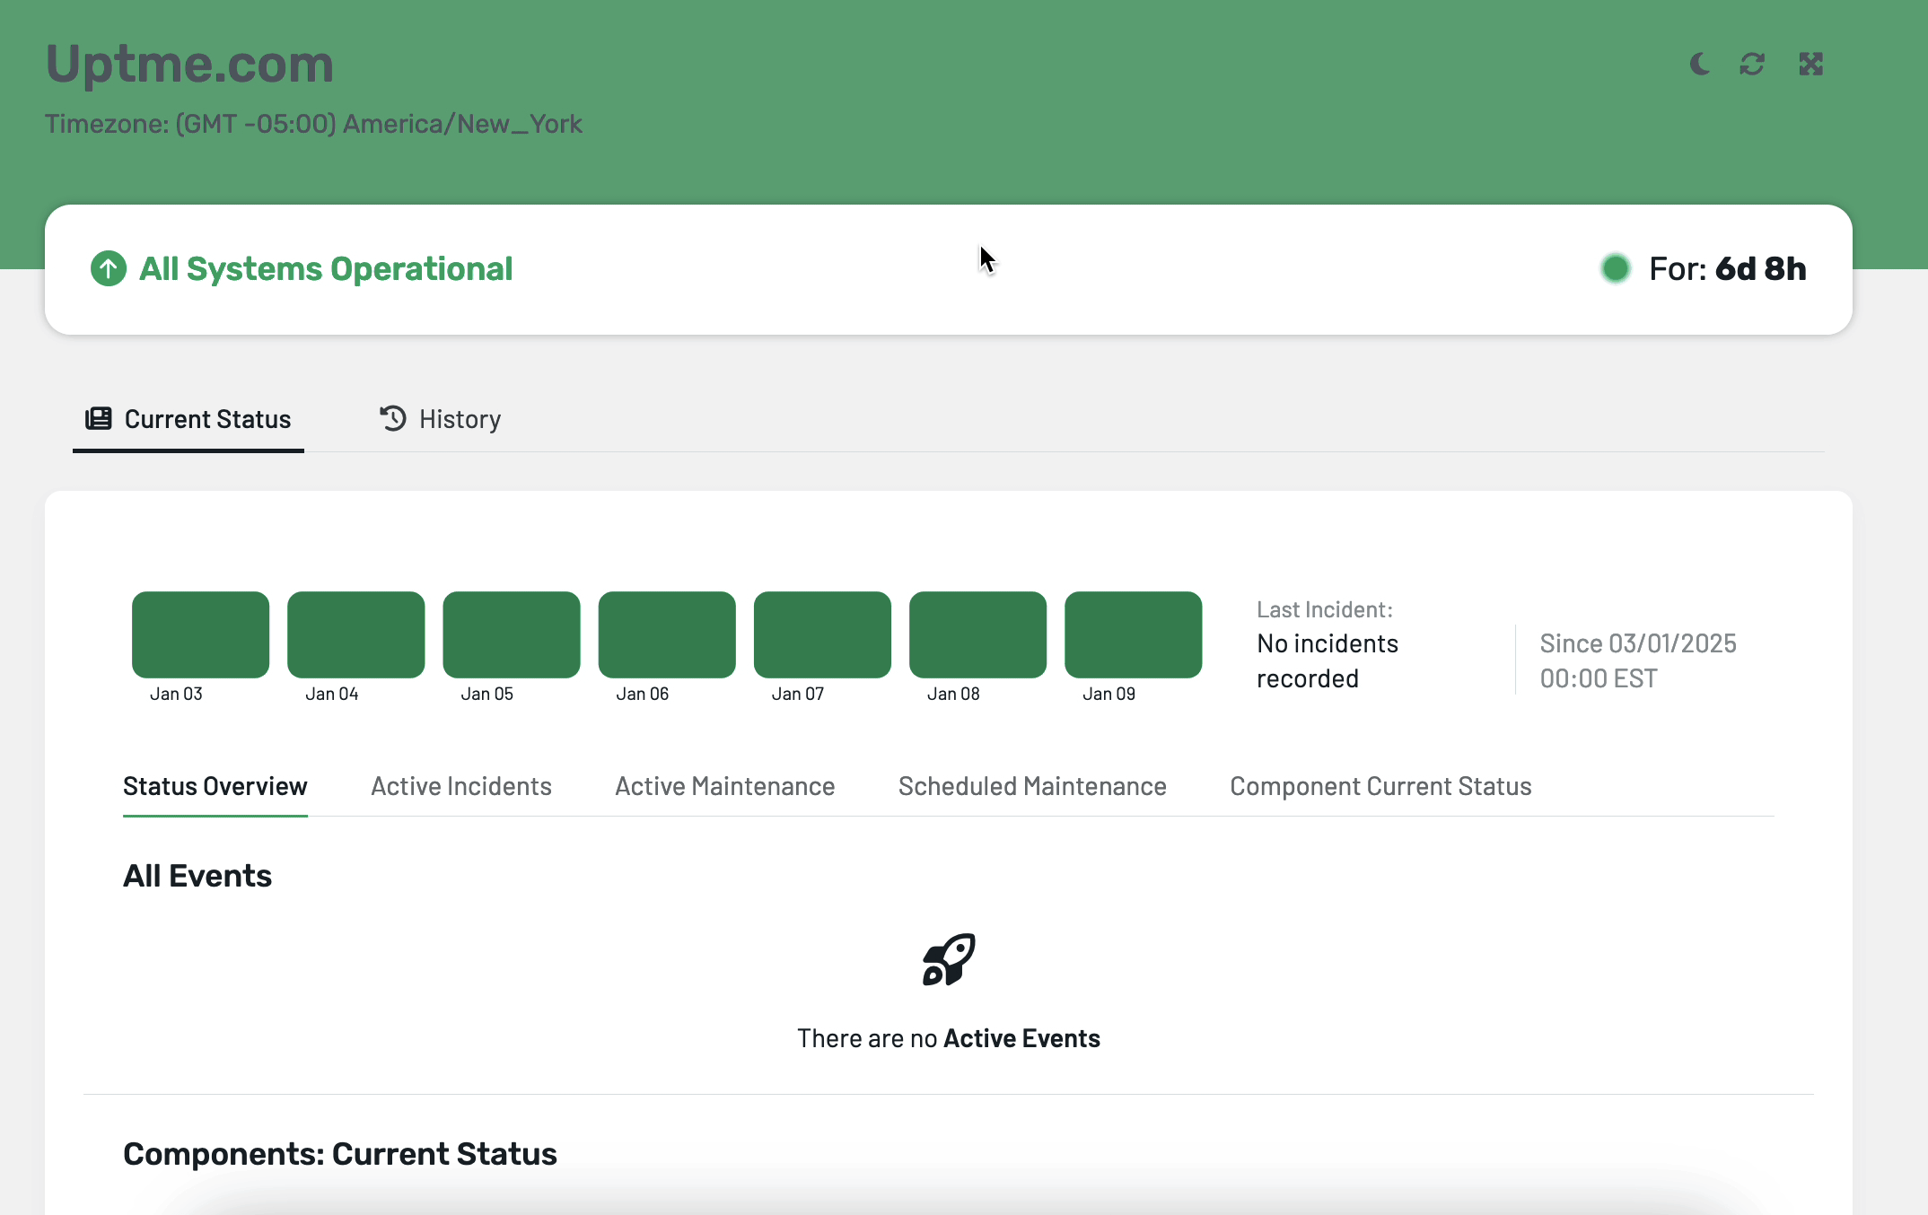Click the Jan 05 status block
The height and width of the screenshot is (1215, 1928).
(512, 634)
